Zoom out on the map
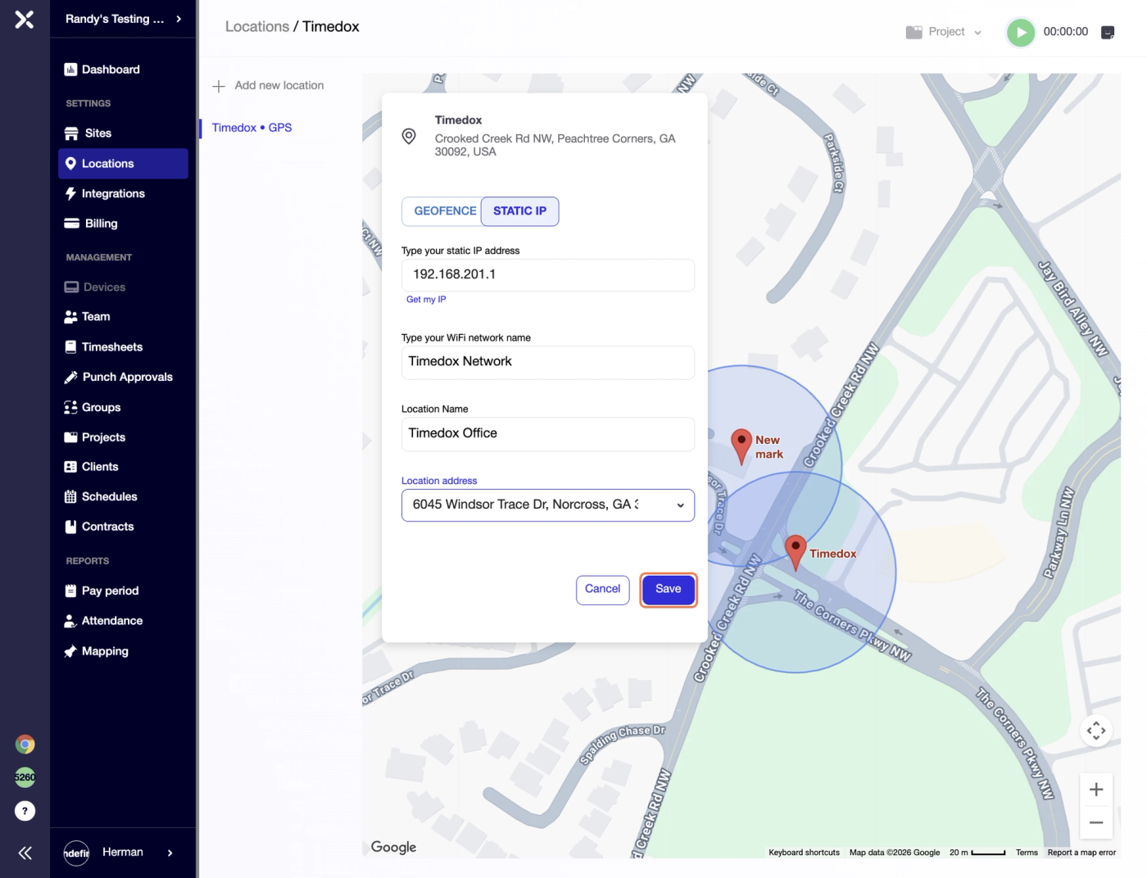Screen dimensions: 1147x878 1096,822
